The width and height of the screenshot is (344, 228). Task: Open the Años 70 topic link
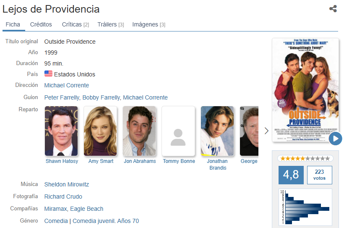[x=128, y=221]
